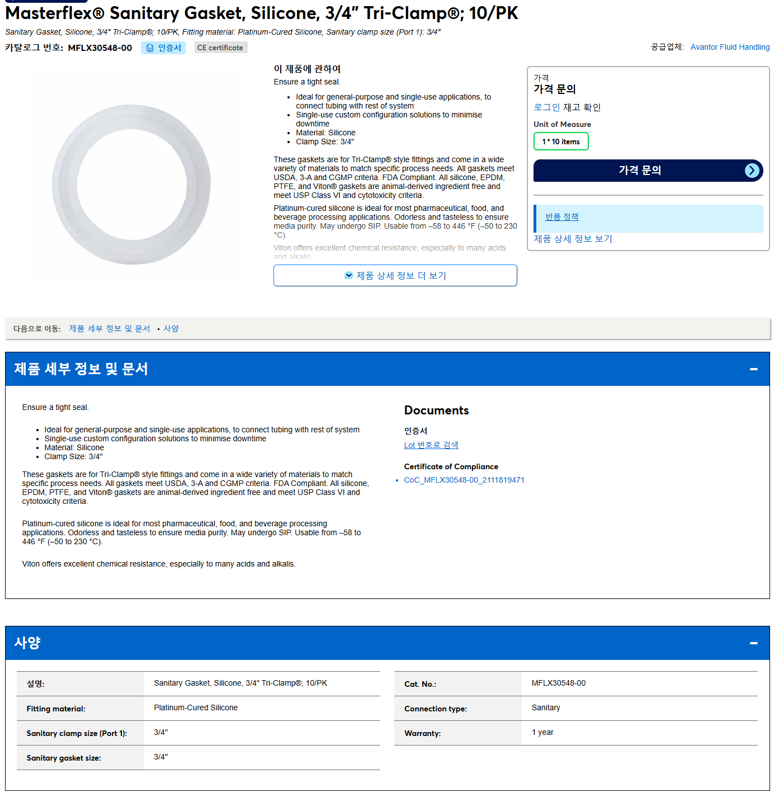Download CoC_MFLX30548-00_2111819471 certificate
The width and height of the screenshot is (774, 802).
464,480
